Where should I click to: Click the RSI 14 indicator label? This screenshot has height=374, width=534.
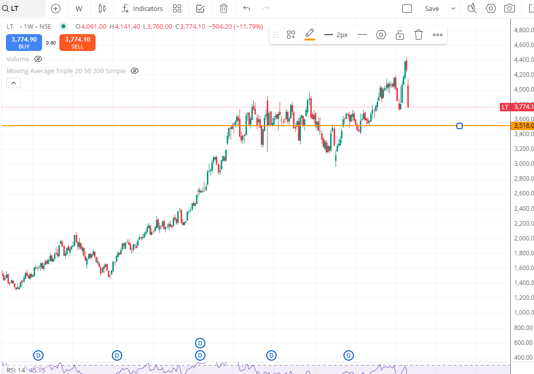click(16, 370)
